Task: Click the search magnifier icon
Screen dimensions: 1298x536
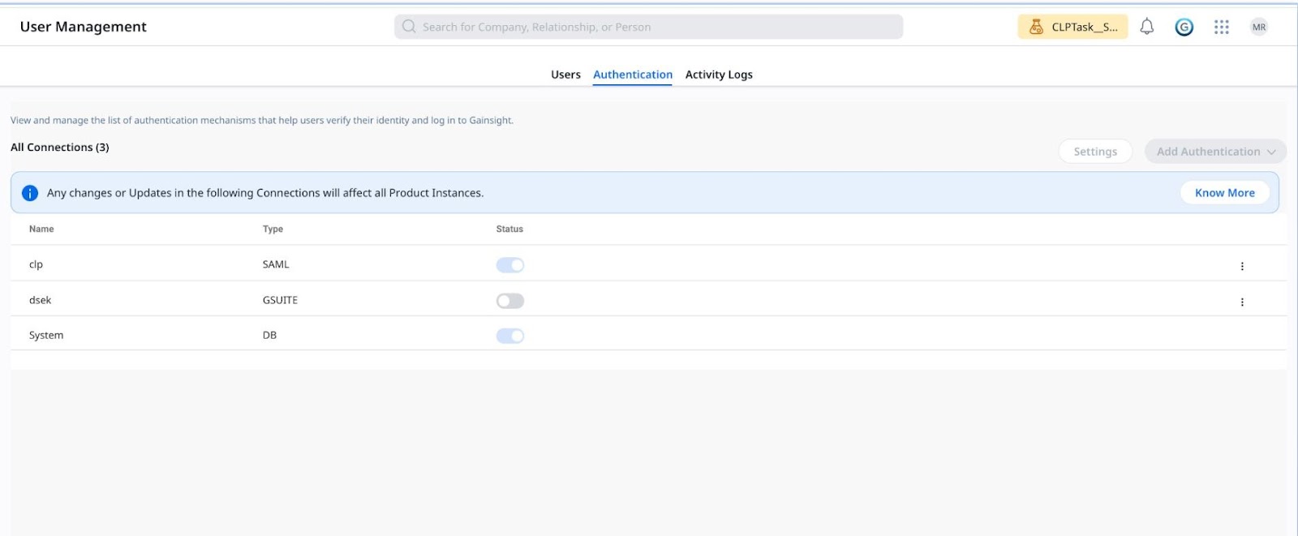Action: coord(409,27)
